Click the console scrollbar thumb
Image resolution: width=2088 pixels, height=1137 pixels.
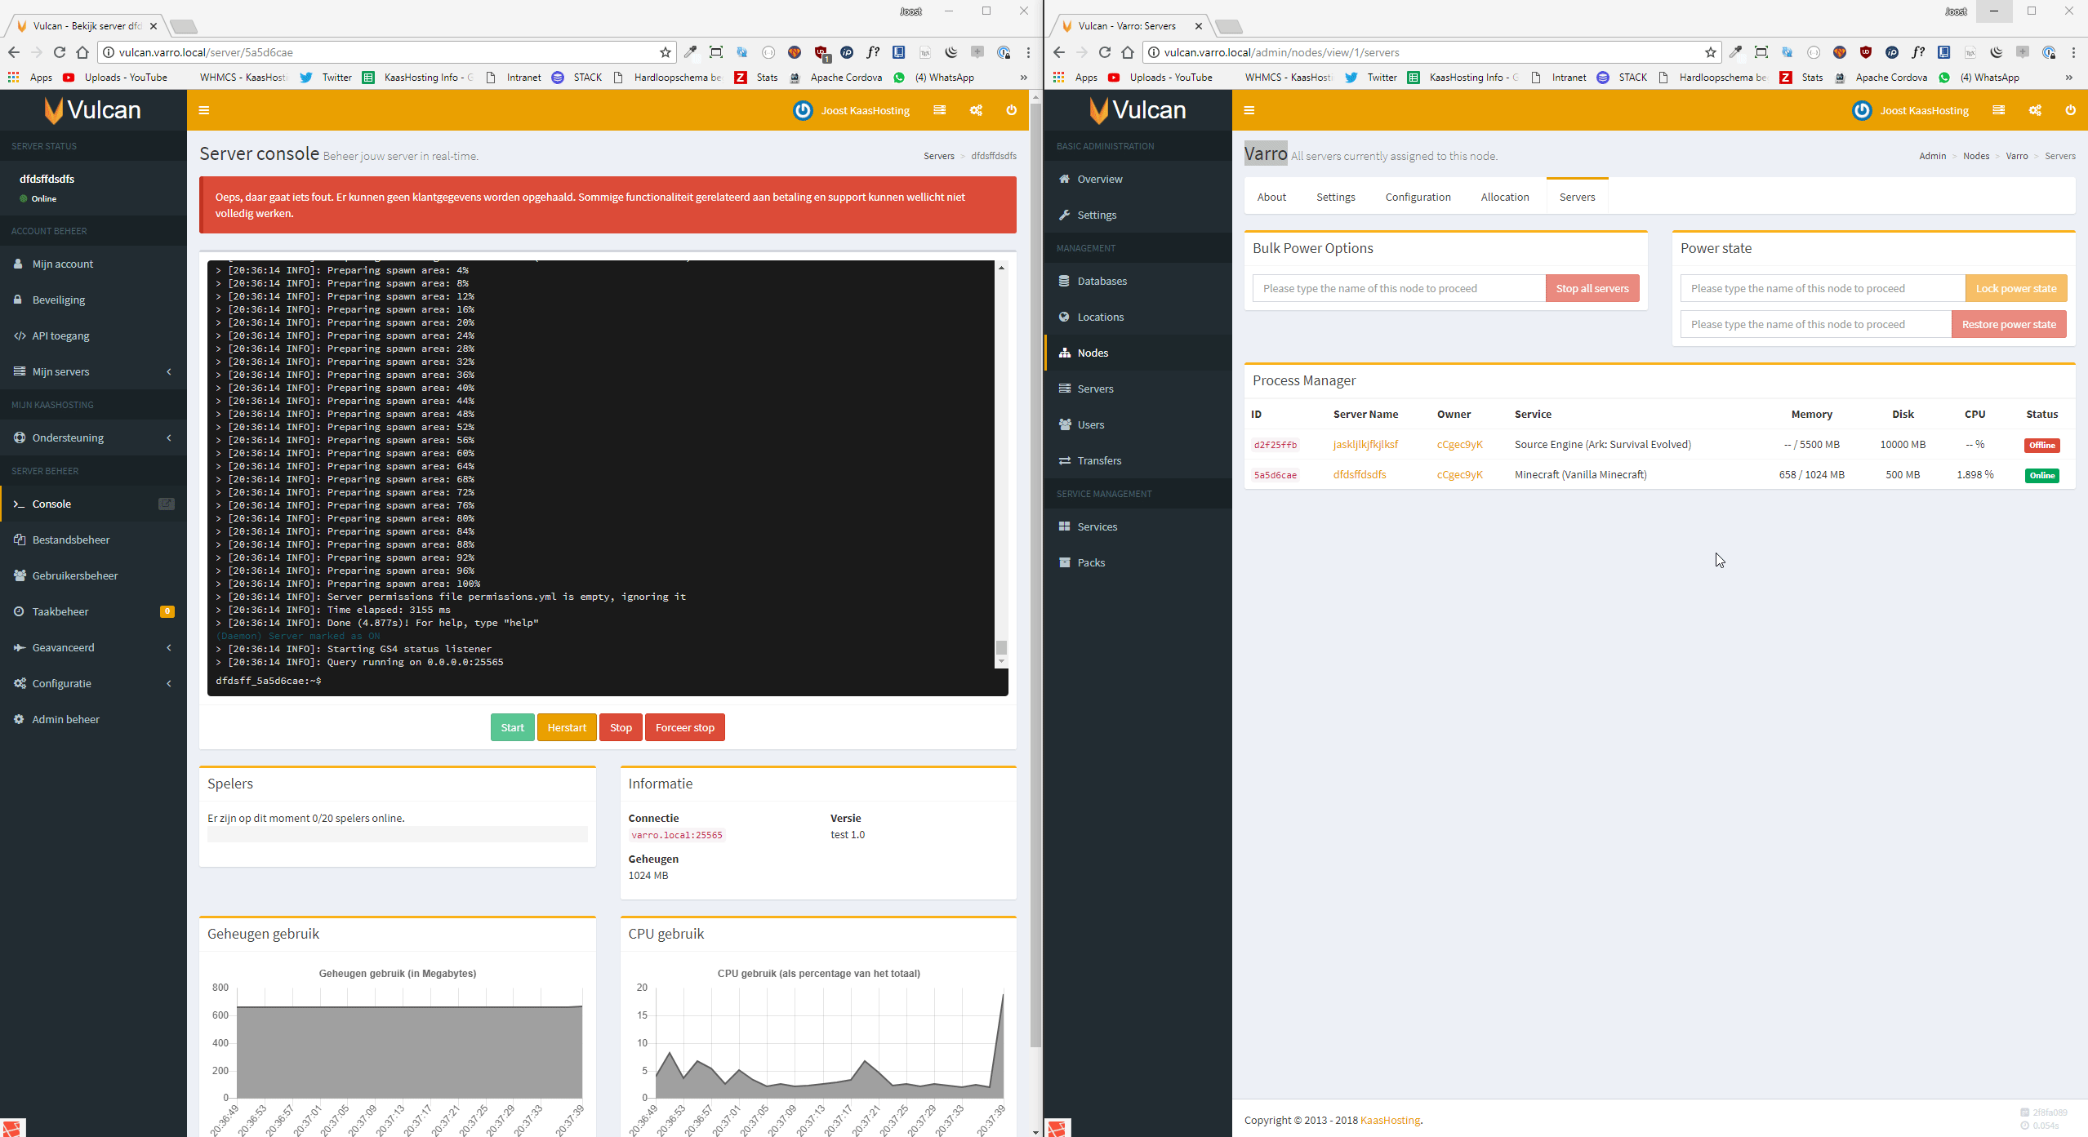point(1001,647)
